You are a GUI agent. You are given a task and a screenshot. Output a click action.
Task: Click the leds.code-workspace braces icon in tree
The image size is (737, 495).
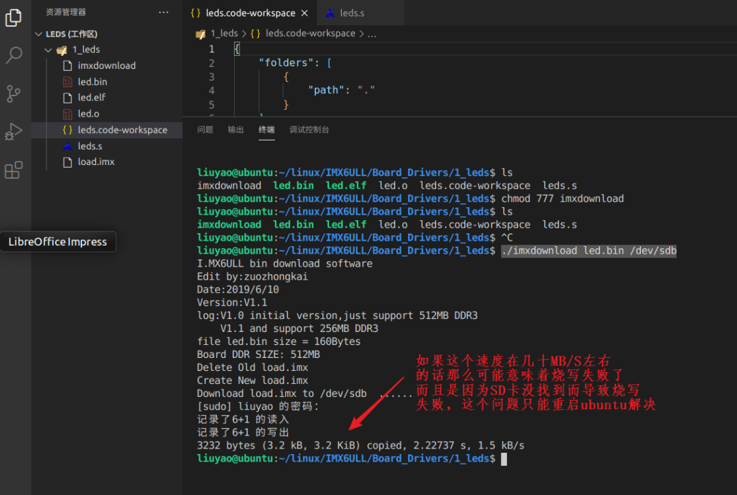pyautogui.click(x=68, y=130)
